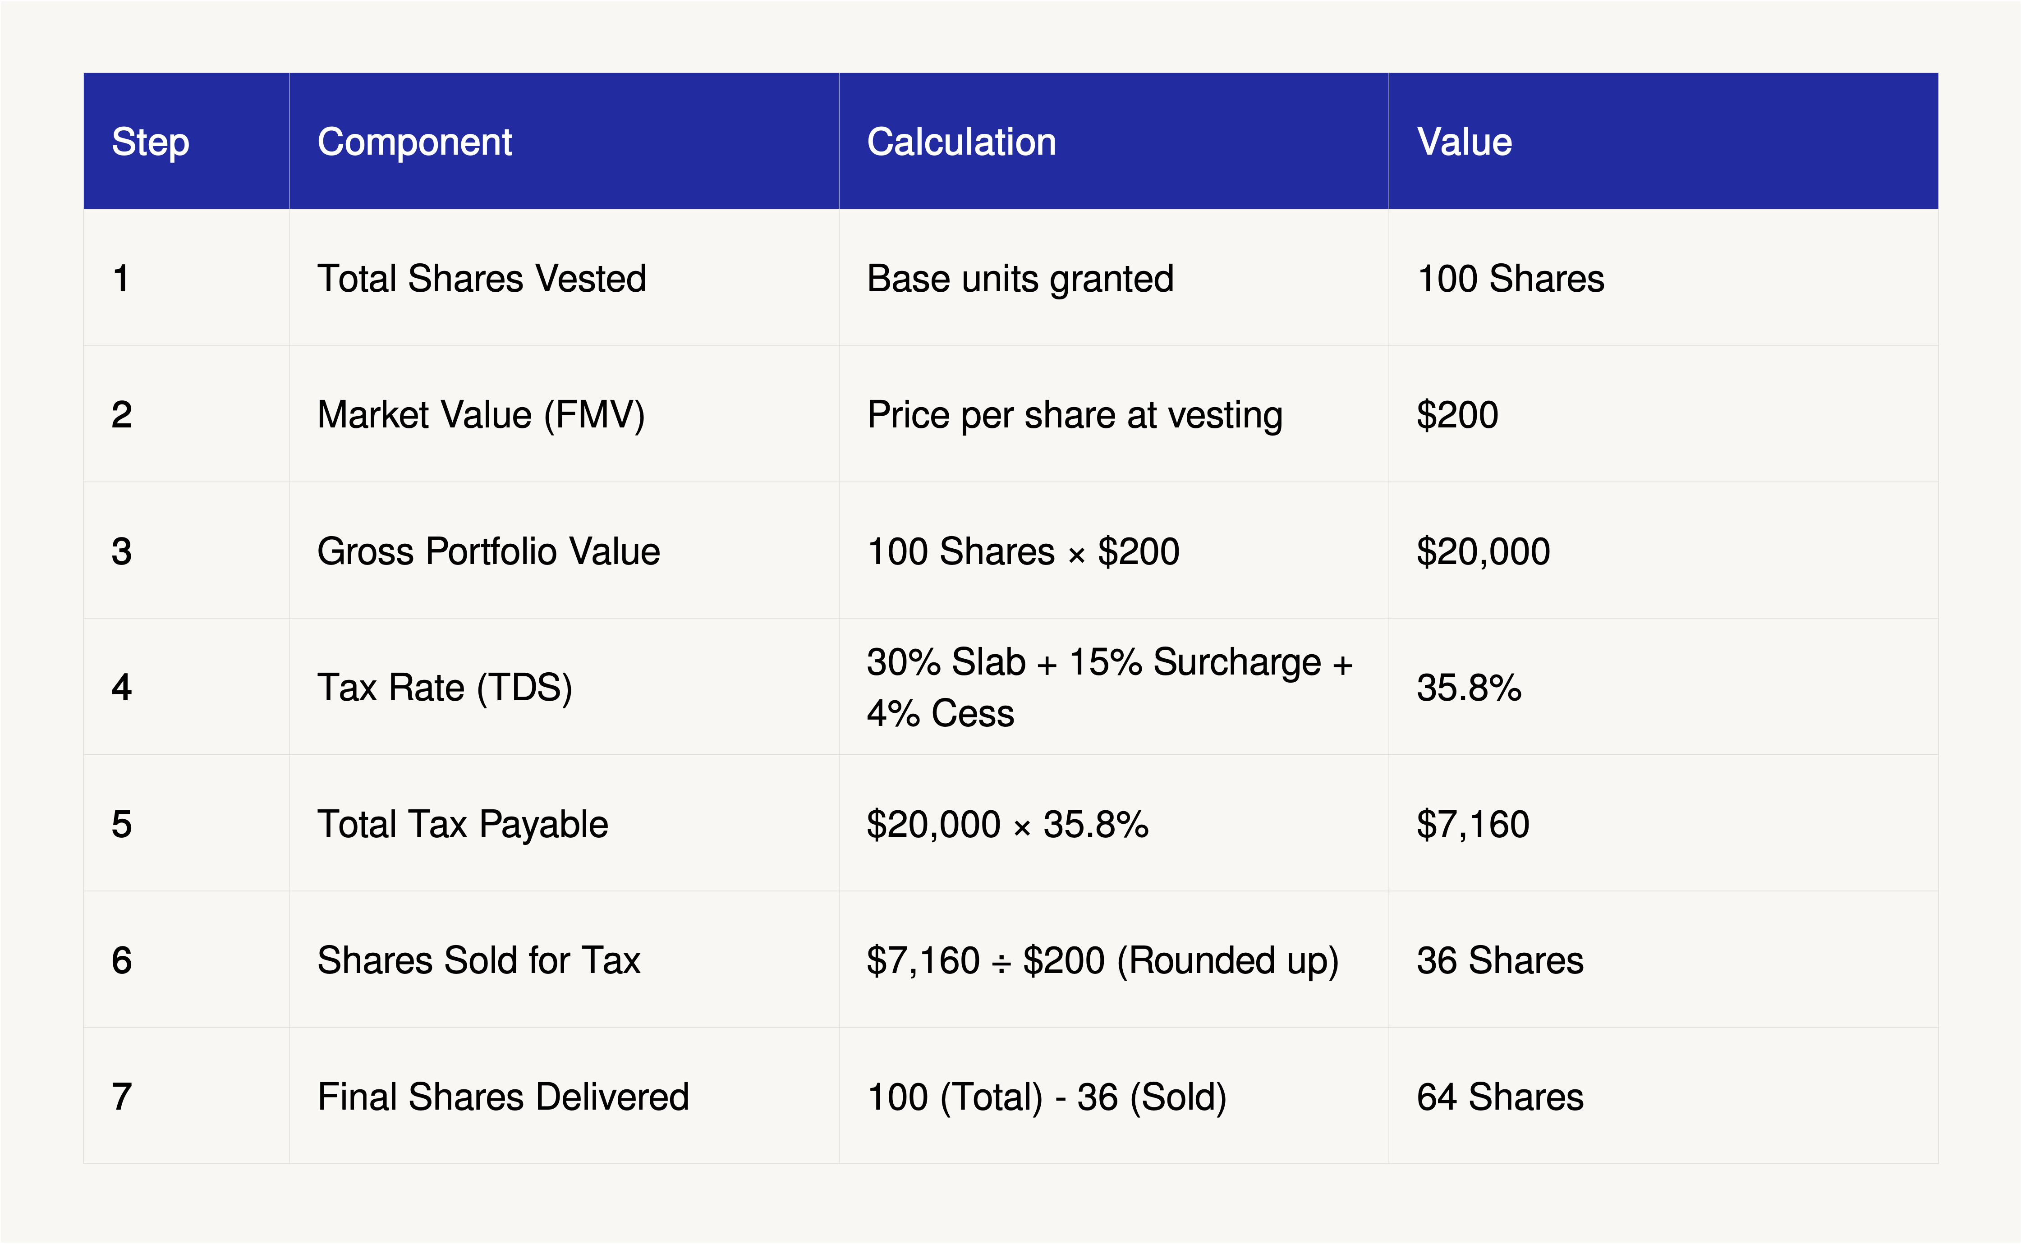
Task: Select the Value column header
Action: pos(1663,141)
